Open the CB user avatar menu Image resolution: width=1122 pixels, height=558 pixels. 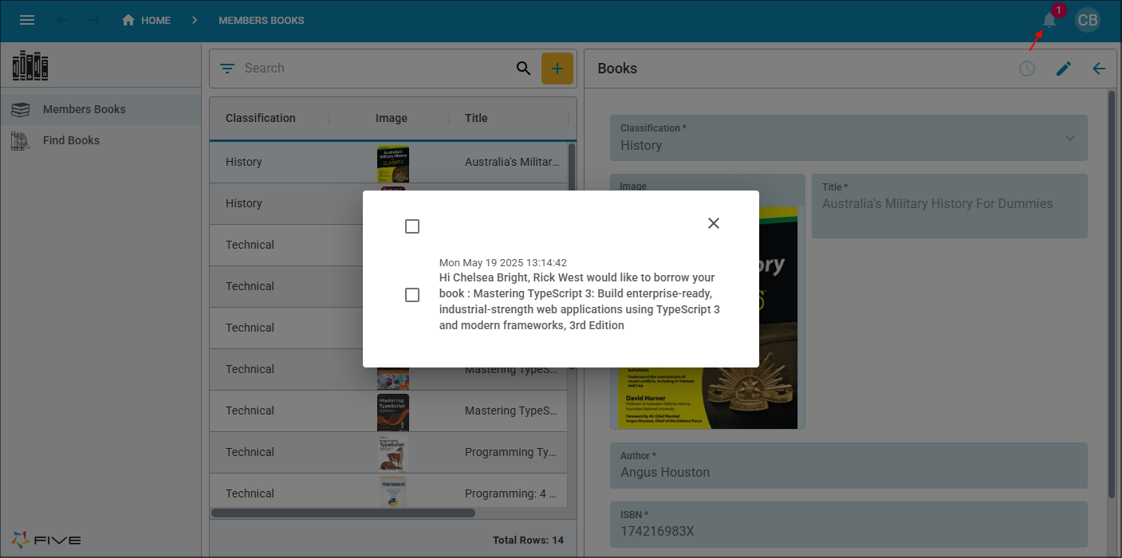tap(1088, 20)
